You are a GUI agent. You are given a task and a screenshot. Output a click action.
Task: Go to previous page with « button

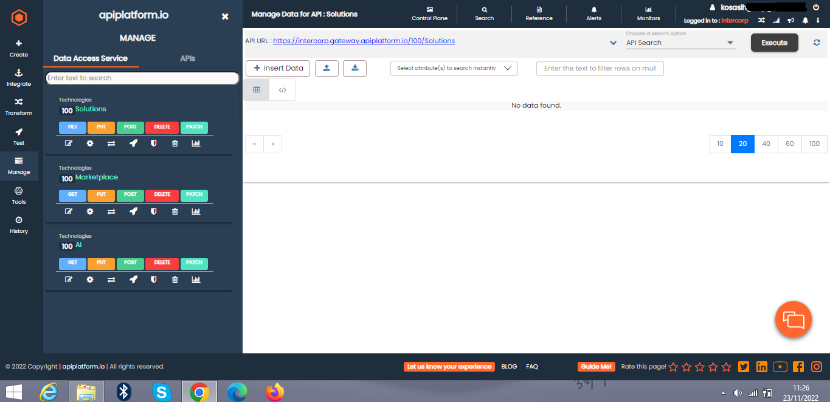click(x=254, y=144)
